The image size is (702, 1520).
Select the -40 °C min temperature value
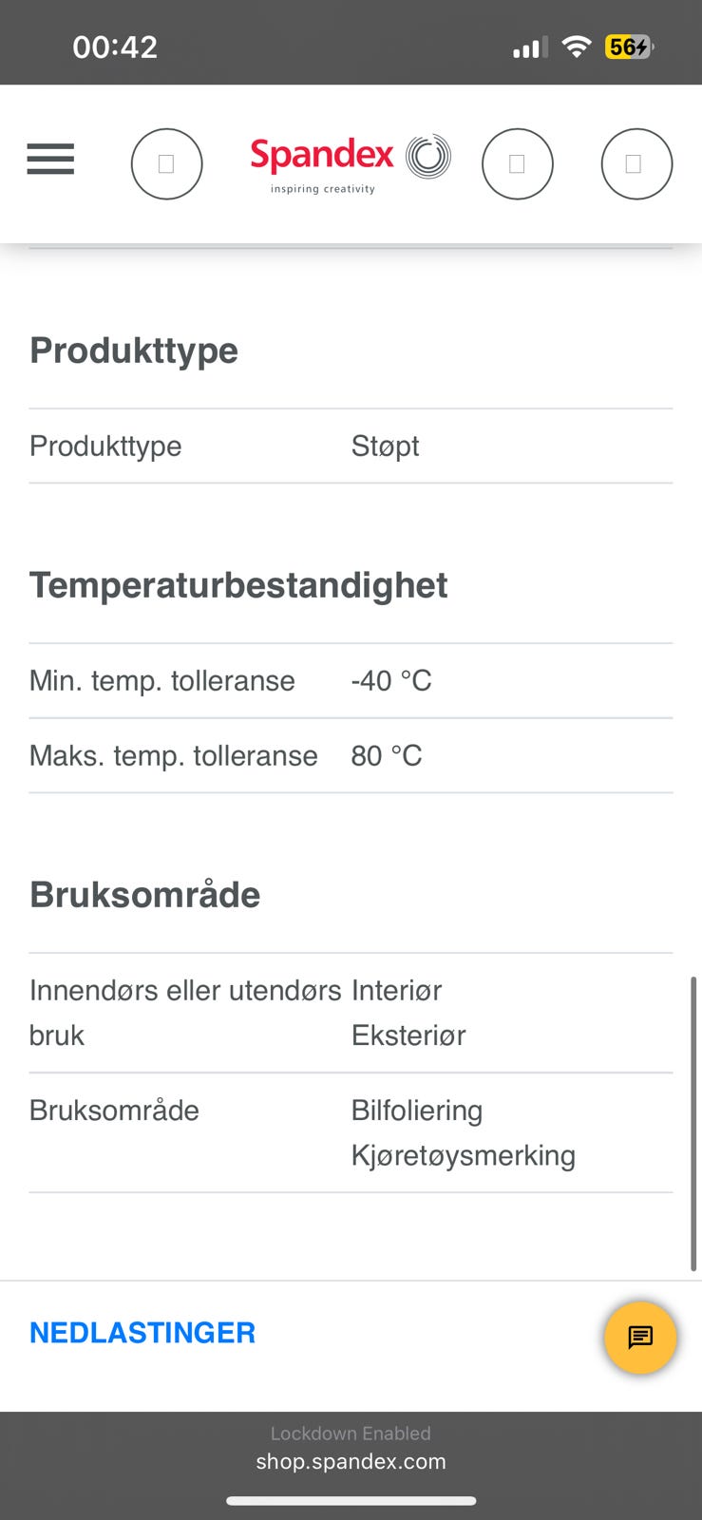coord(390,680)
